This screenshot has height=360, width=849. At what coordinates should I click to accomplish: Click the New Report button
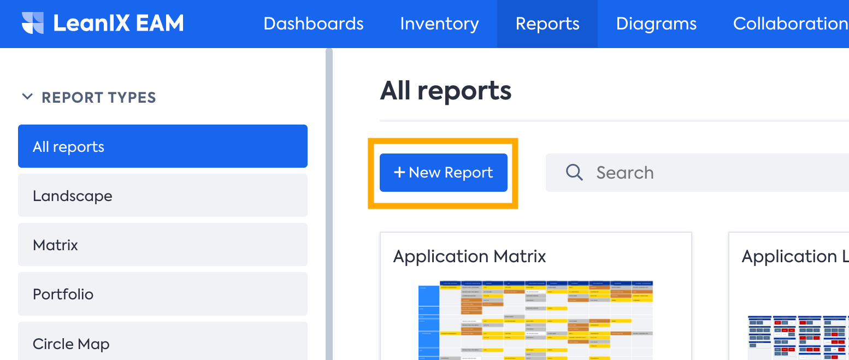[444, 173]
